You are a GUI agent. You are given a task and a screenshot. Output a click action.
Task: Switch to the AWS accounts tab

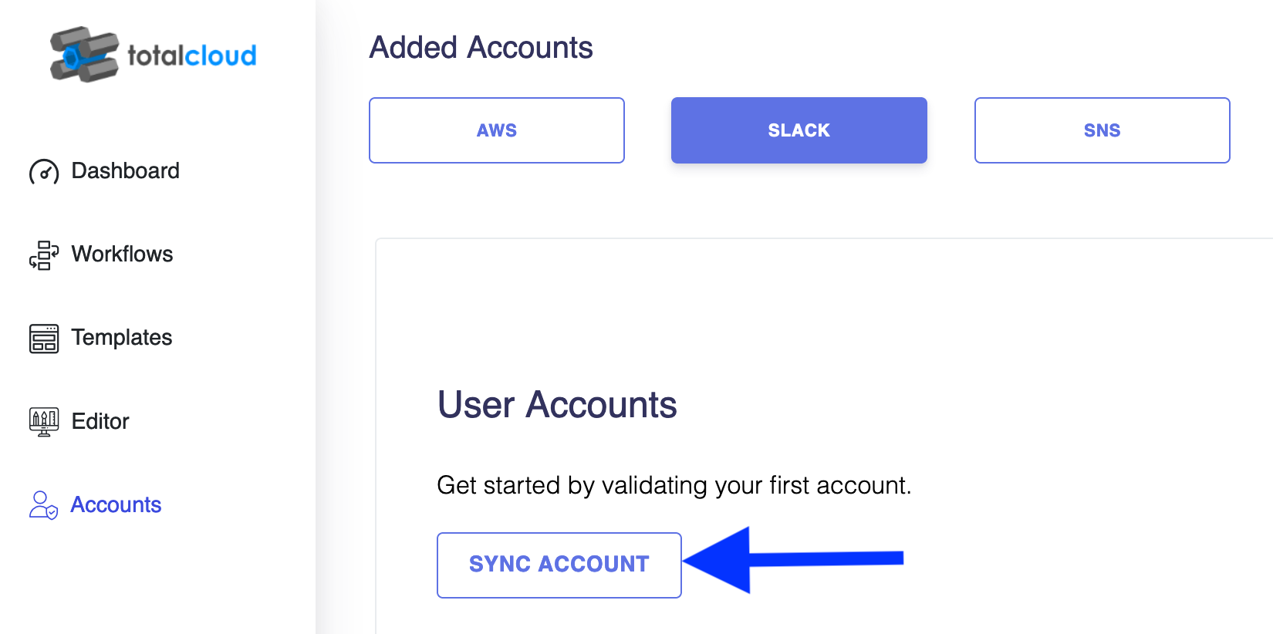click(x=497, y=130)
